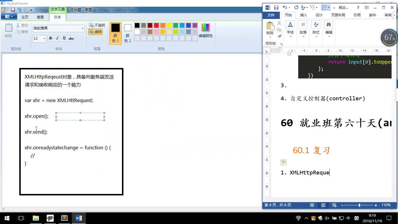Image resolution: width=398 pixels, height=224 pixels.
Task: Switch to Word Web Layout view
Action: [334, 205]
